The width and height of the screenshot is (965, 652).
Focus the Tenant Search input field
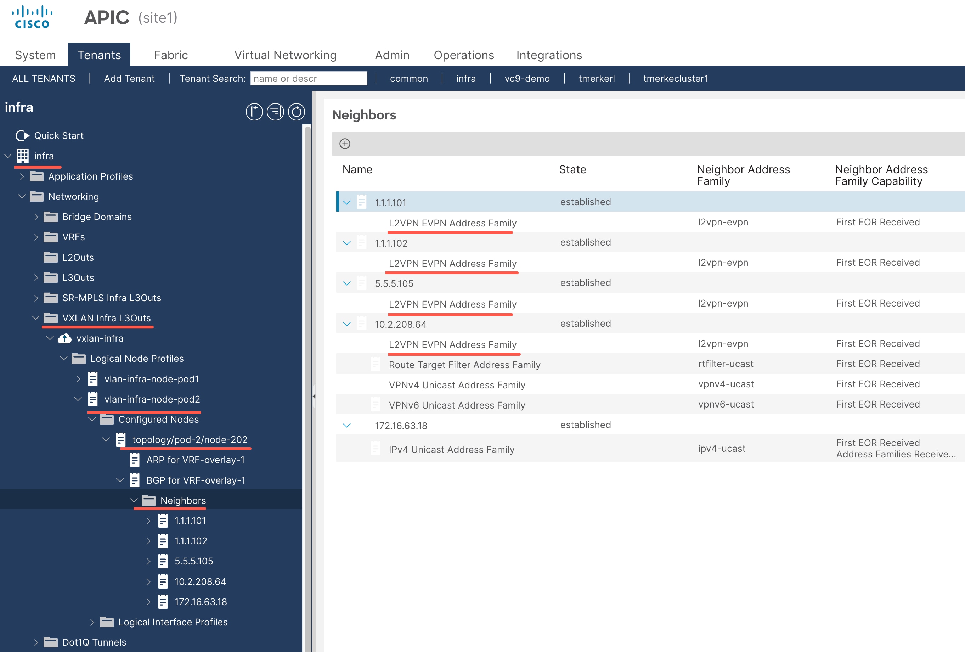coord(309,79)
